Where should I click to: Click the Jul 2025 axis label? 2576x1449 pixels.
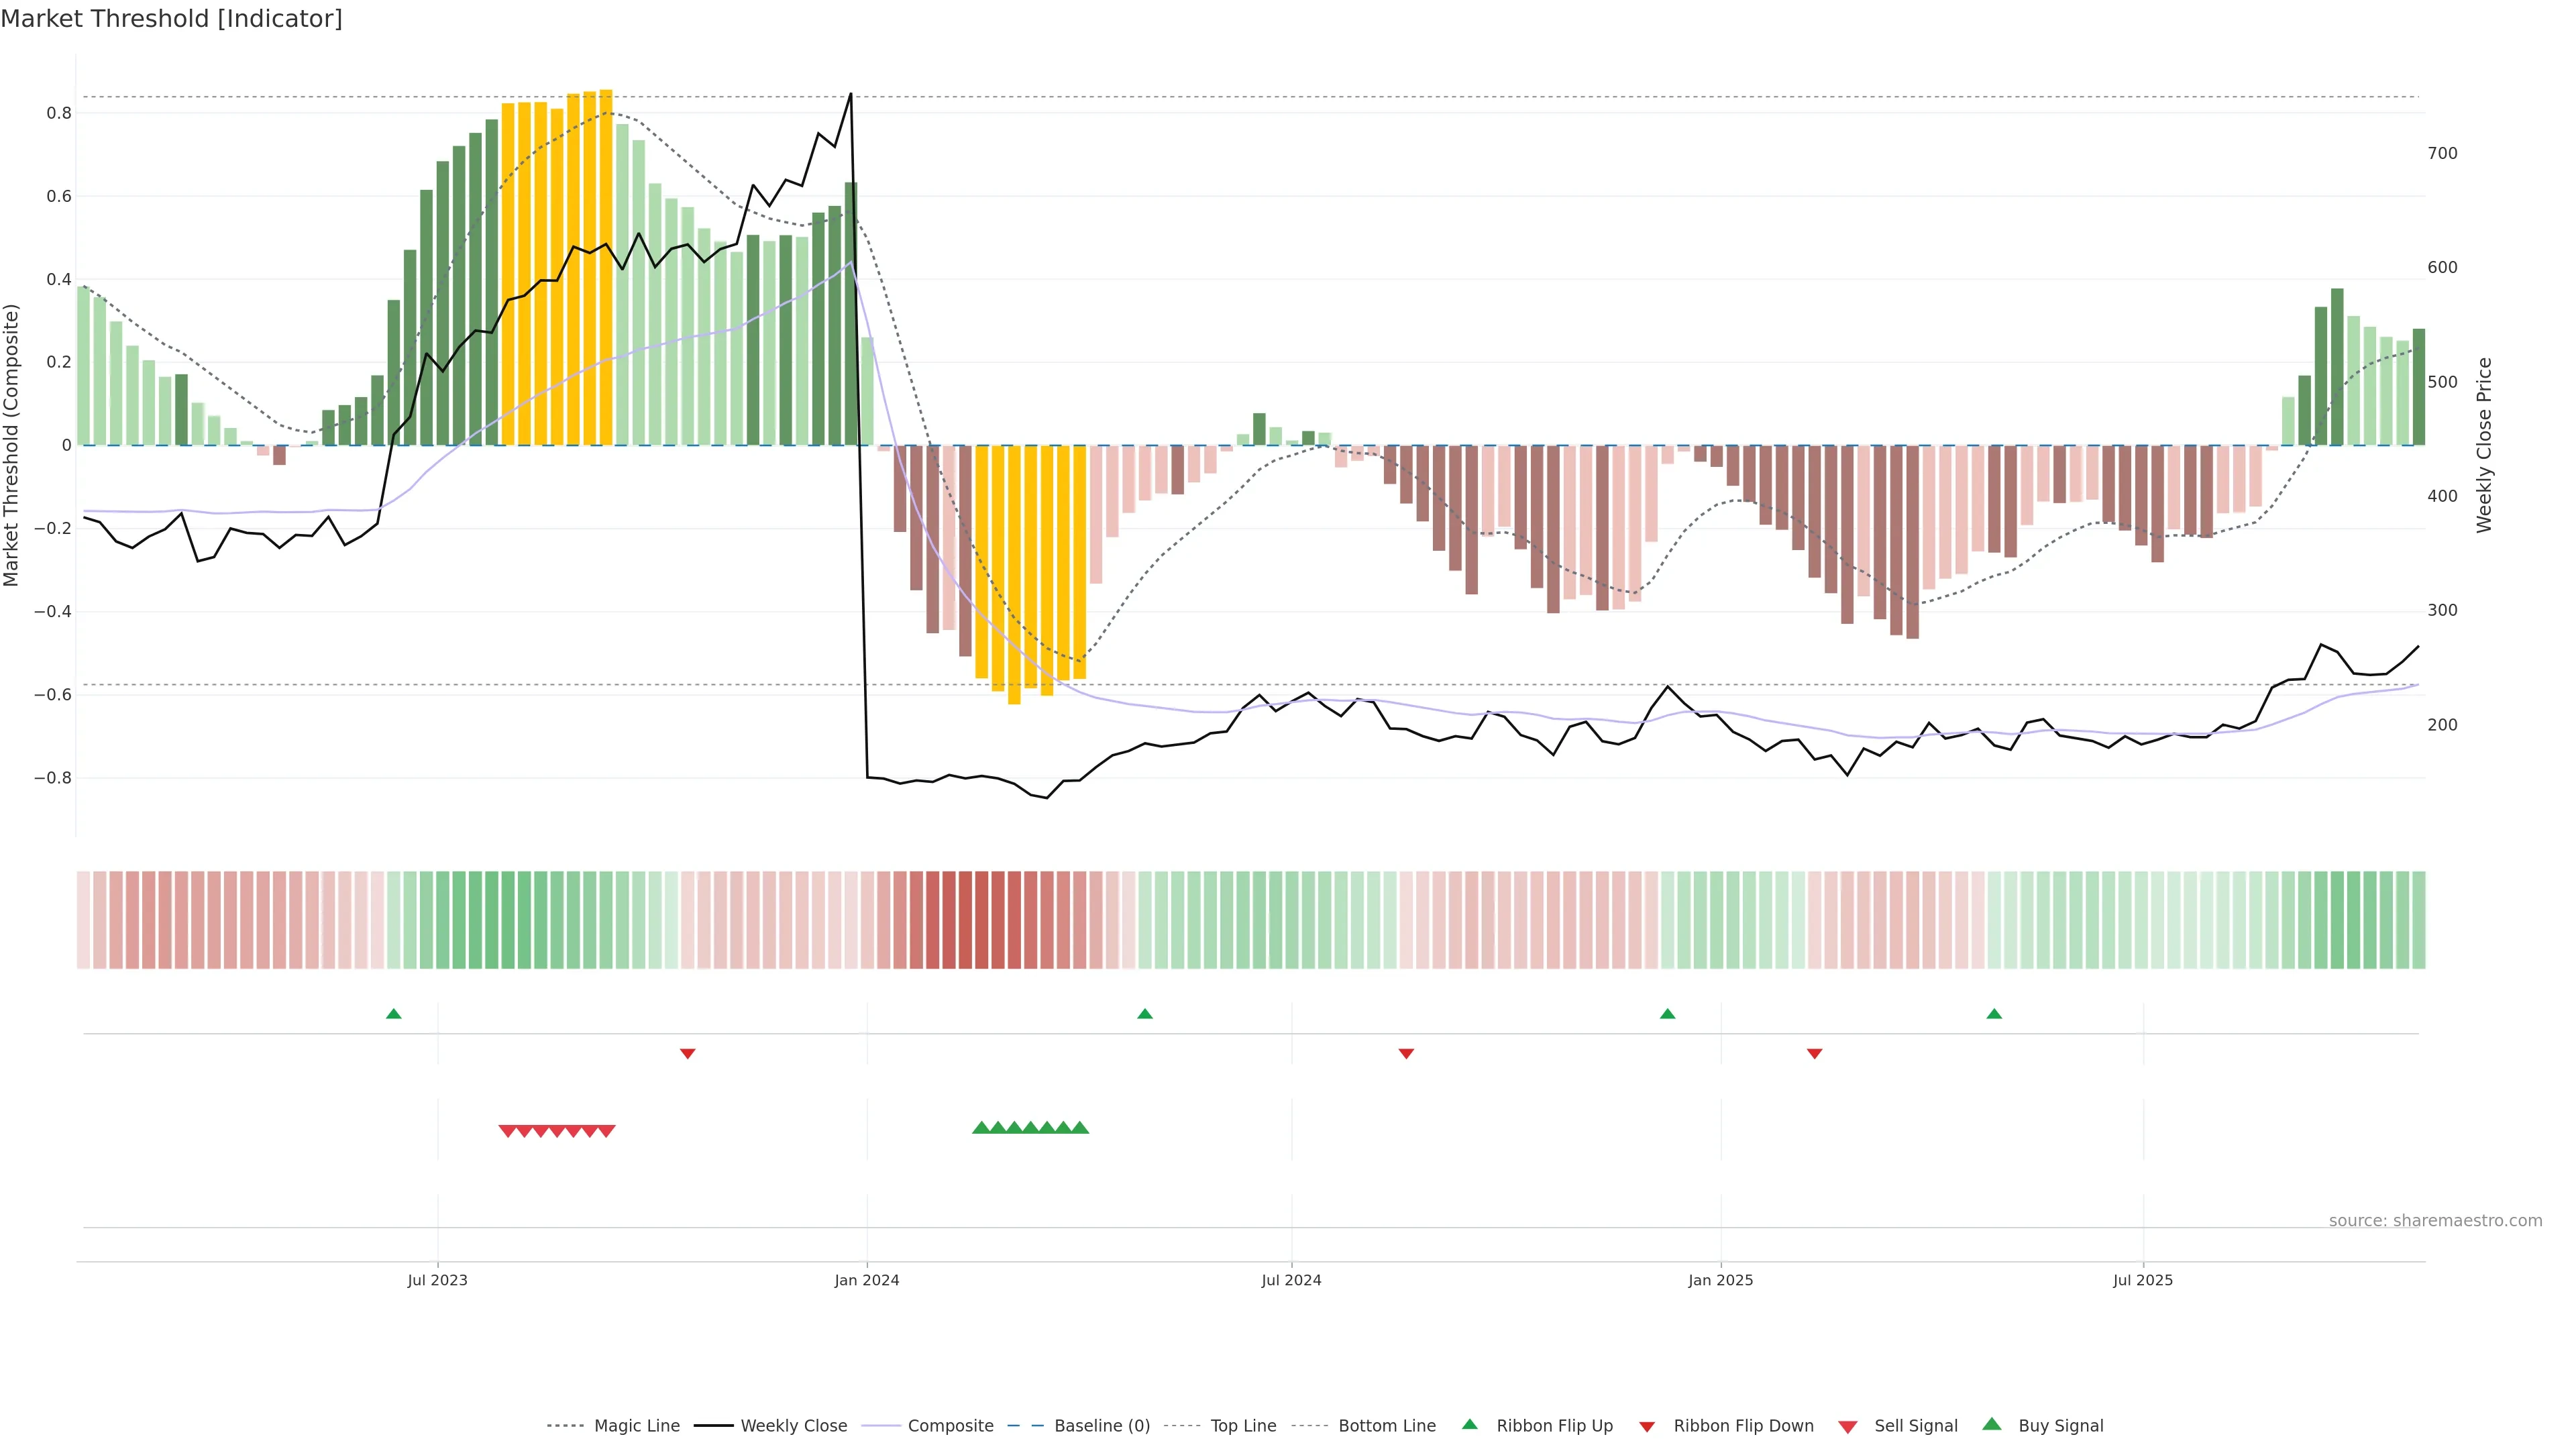tap(2142, 1280)
